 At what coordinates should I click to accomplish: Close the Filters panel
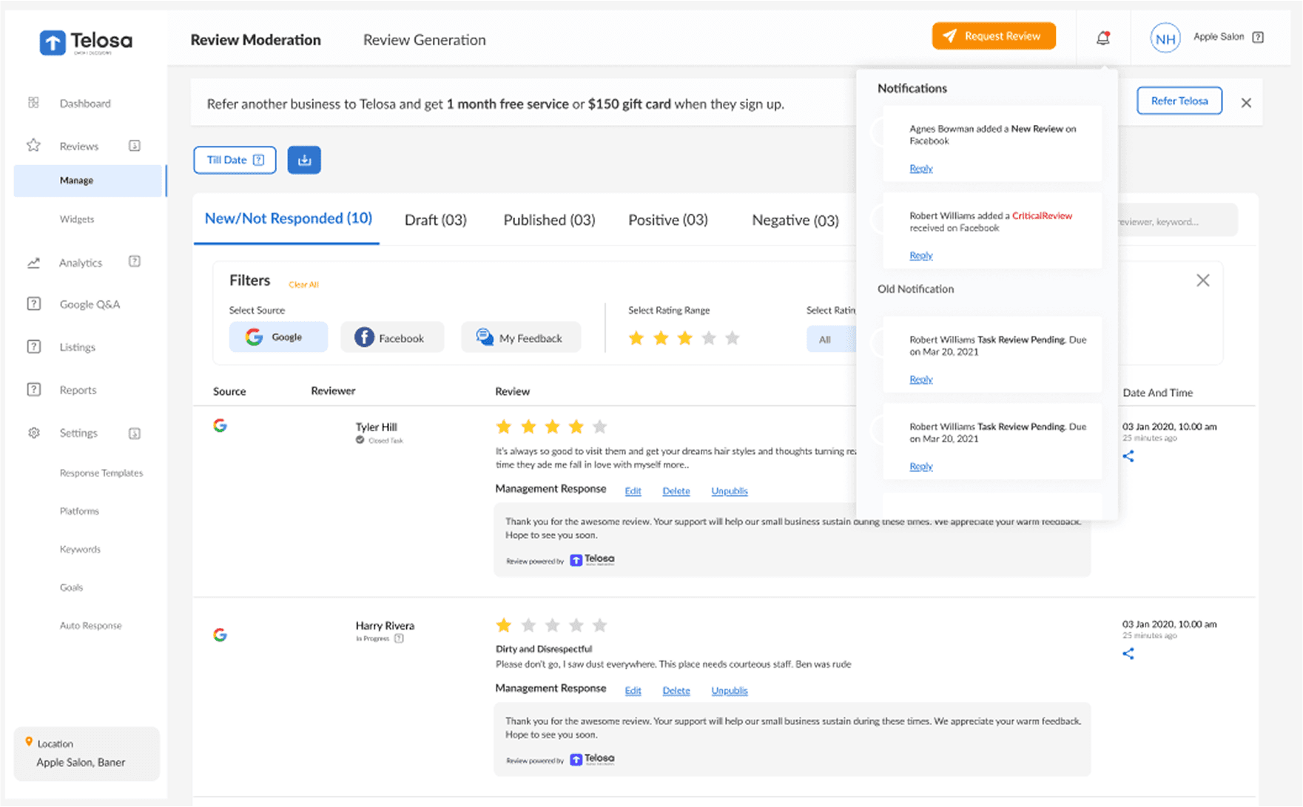(x=1203, y=280)
